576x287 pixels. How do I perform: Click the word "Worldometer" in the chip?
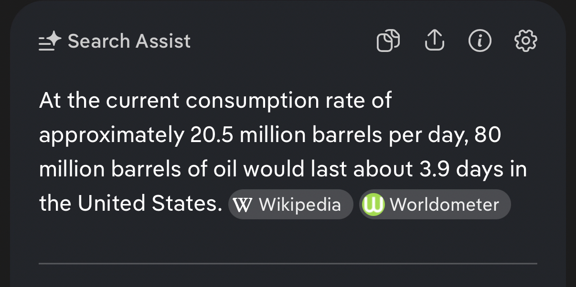[x=444, y=205]
